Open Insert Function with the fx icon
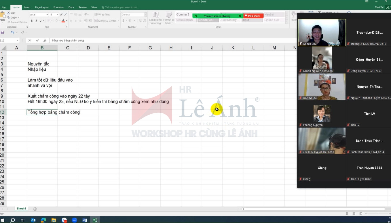This screenshot has height=223, width=391. [45, 41]
